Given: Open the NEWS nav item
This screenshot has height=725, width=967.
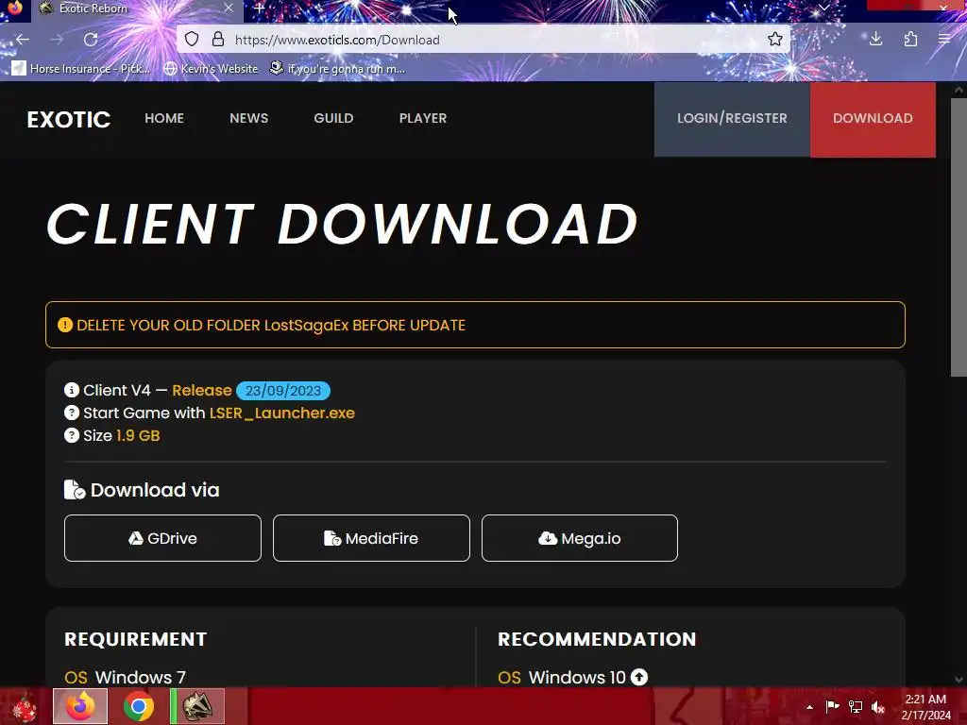Looking at the screenshot, I should [x=248, y=118].
